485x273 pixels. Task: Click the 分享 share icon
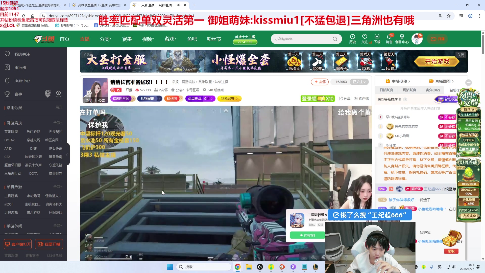344,99
